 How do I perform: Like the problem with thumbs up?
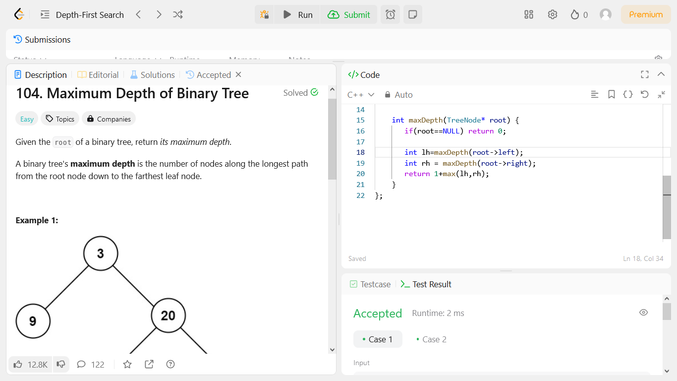(18, 365)
